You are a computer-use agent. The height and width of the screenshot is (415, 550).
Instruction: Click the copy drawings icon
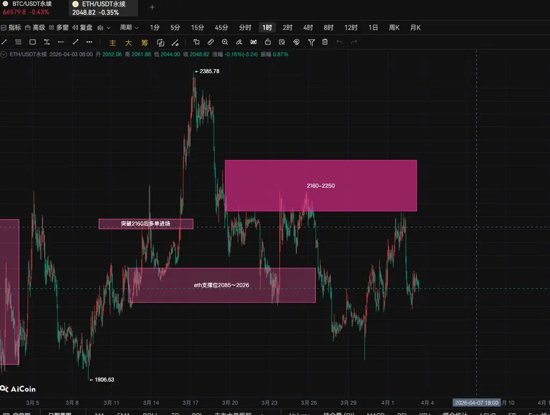coord(197,42)
